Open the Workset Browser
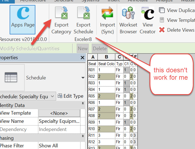 point(128,14)
